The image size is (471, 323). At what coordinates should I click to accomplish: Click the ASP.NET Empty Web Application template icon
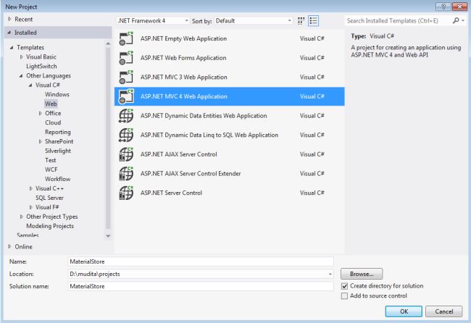click(126, 38)
